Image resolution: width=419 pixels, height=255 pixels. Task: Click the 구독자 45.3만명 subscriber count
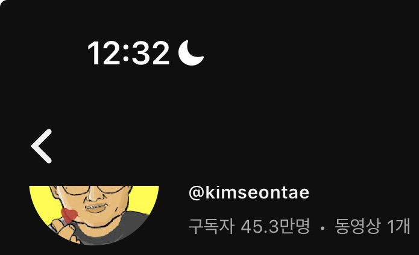249,226
